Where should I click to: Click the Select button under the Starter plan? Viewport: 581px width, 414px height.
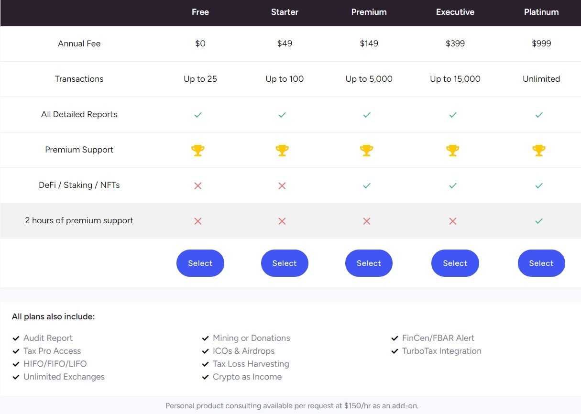(285, 263)
